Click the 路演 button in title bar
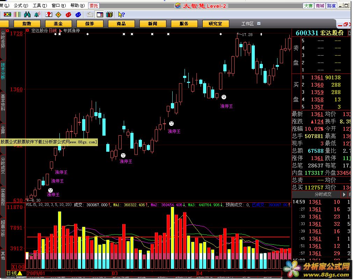The height and width of the screenshot is (280, 353). coord(331,6)
